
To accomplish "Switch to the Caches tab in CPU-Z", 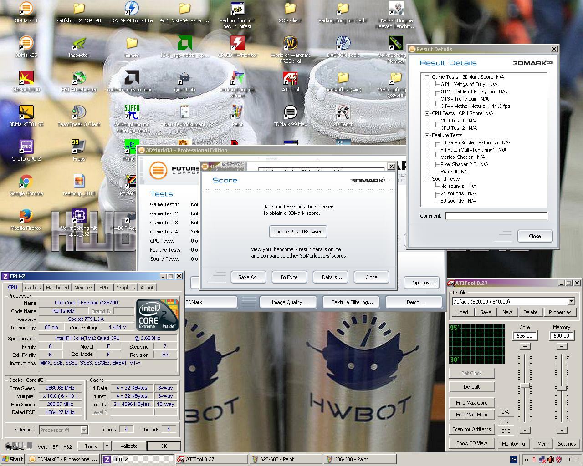I will click(33, 288).
